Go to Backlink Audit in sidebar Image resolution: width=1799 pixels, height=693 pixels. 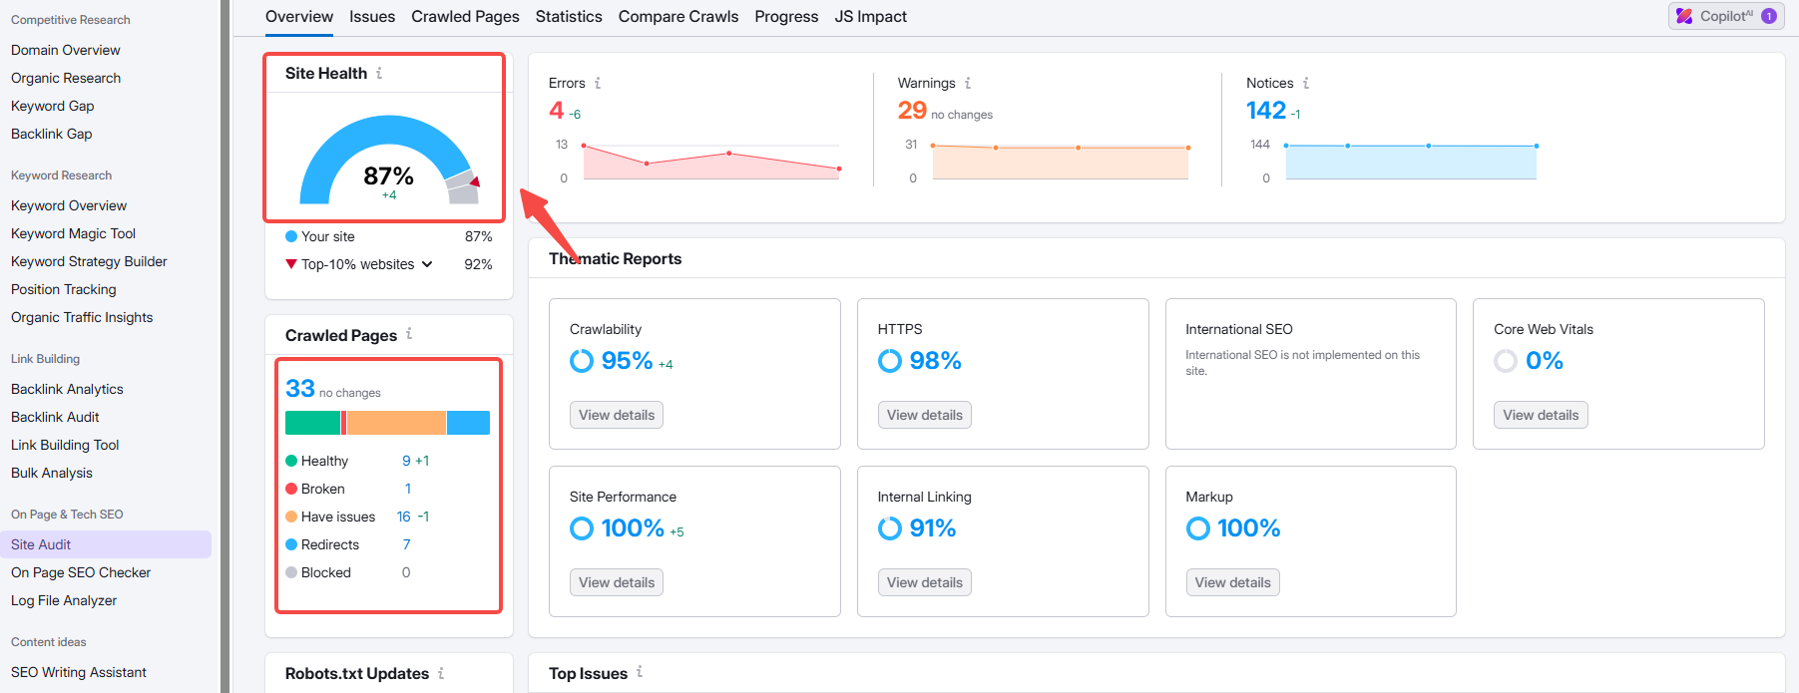(55, 417)
